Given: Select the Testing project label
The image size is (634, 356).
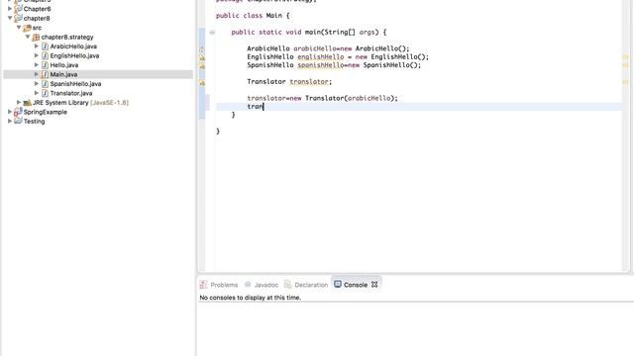Looking at the screenshot, I should pyautogui.click(x=34, y=122).
